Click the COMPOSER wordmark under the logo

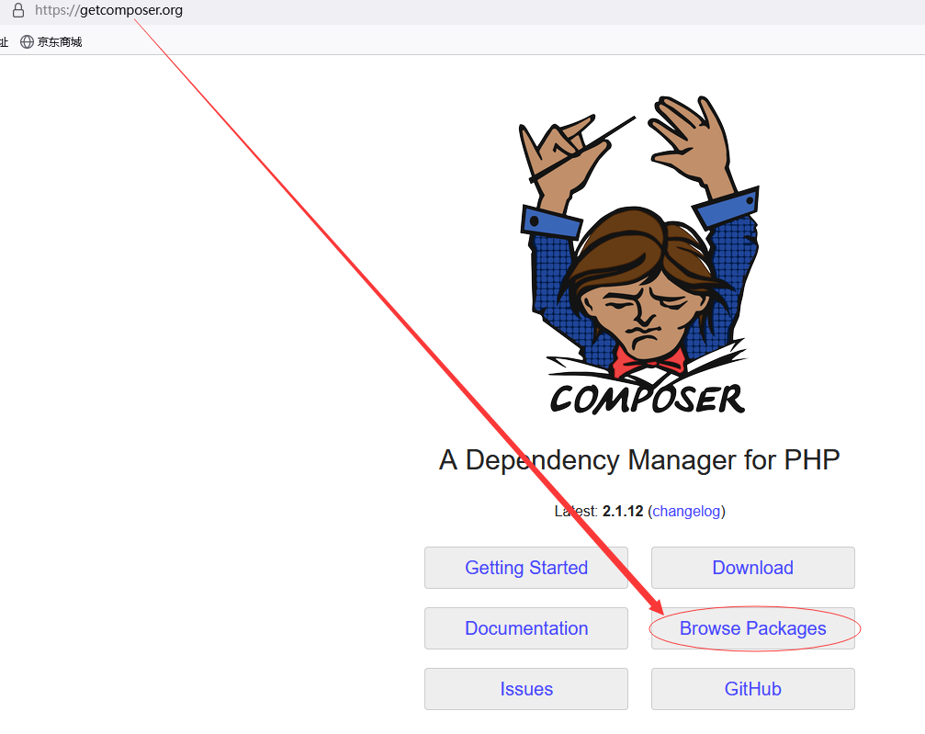648,399
